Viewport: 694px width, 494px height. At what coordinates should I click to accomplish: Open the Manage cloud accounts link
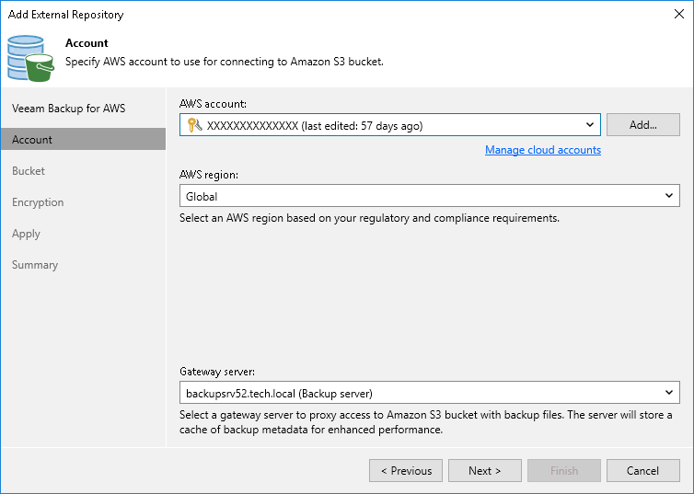click(543, 150)
